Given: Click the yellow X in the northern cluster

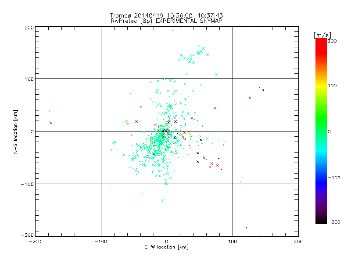Looking at the screenshot, I should pyautogui.click(x=179, y=61).
